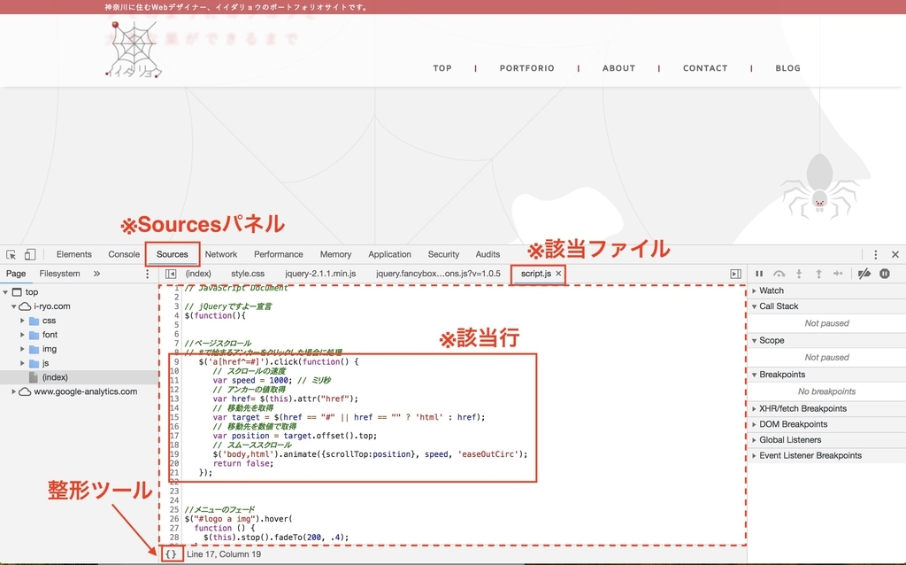This screenshot has height=565, width=906.
Task: Select the css folder icon
Action: (35, 321)
